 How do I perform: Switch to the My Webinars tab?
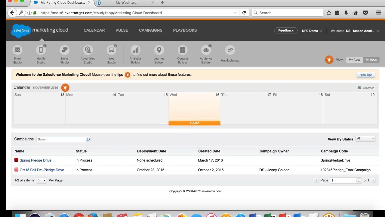point(126,3)
